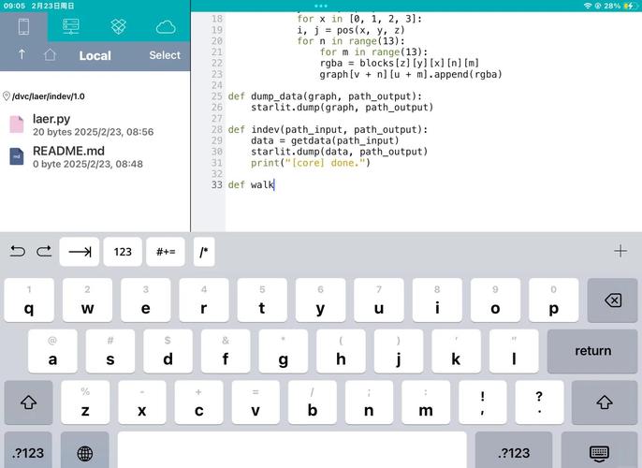Viewport: 642px width, 468px height.
Task: Expand extra options with the plus button
Action: tap(620, 251)
